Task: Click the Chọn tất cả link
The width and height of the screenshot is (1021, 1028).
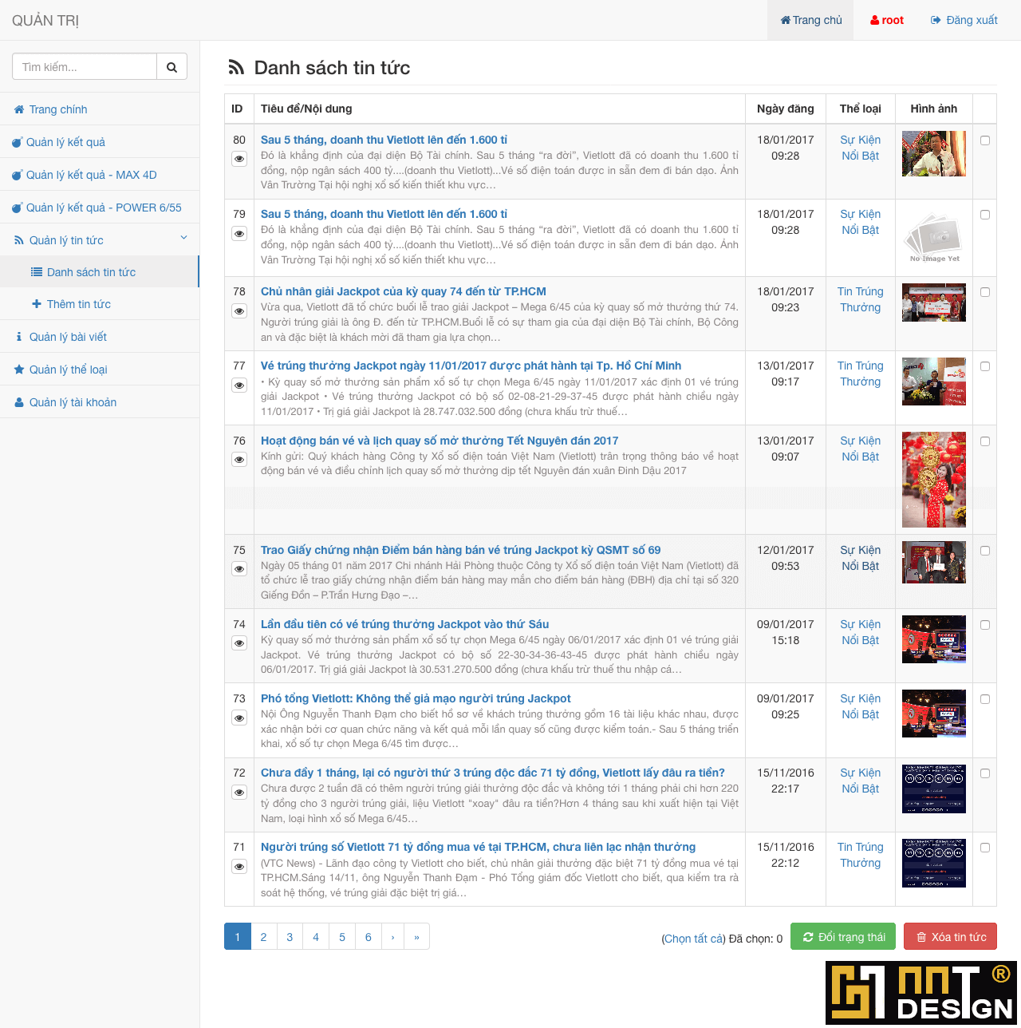Action: coord(693,939)
